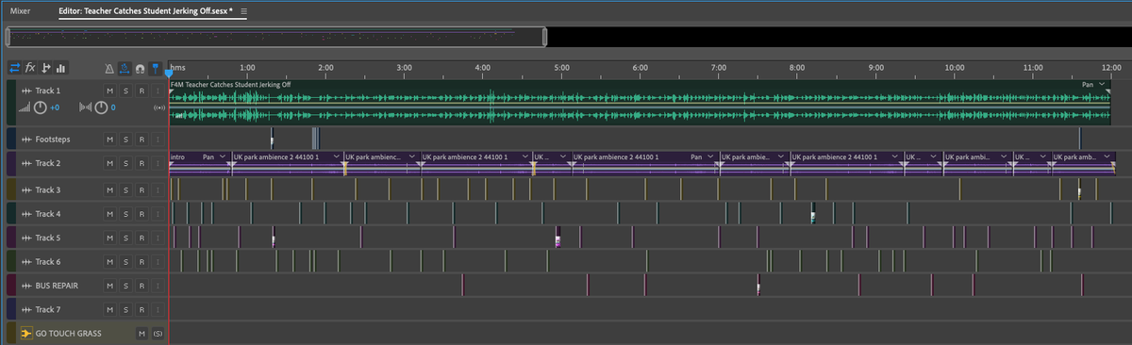The height and width of the screenshot is (345, 1132).
Task: Toggle the metronome icon
Action: [110, 68]
